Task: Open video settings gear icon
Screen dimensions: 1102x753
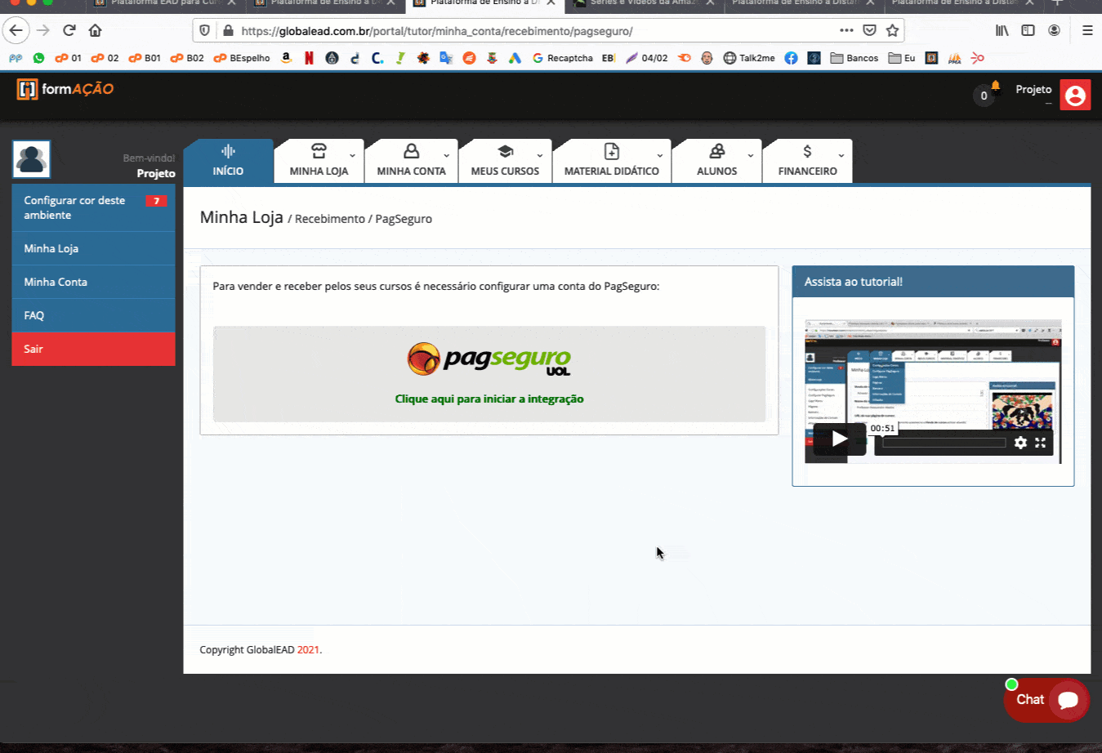Action: point(1020,443)
